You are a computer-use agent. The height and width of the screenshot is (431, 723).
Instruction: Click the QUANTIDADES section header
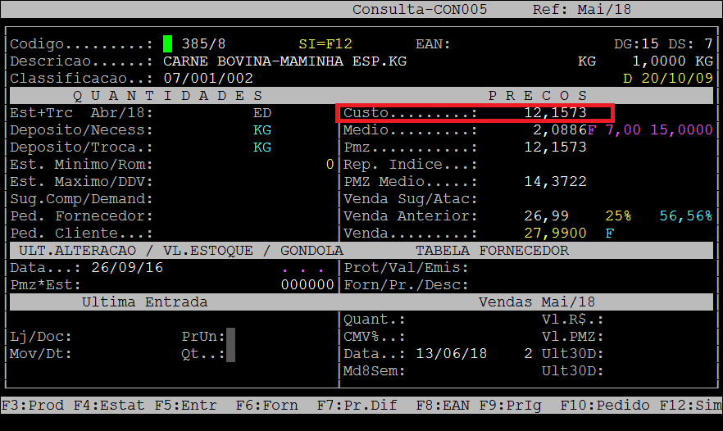[173, 96]
